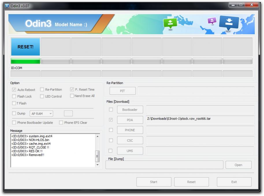
Task: Minimize the Odin3 window
Action: coord(233,5)
